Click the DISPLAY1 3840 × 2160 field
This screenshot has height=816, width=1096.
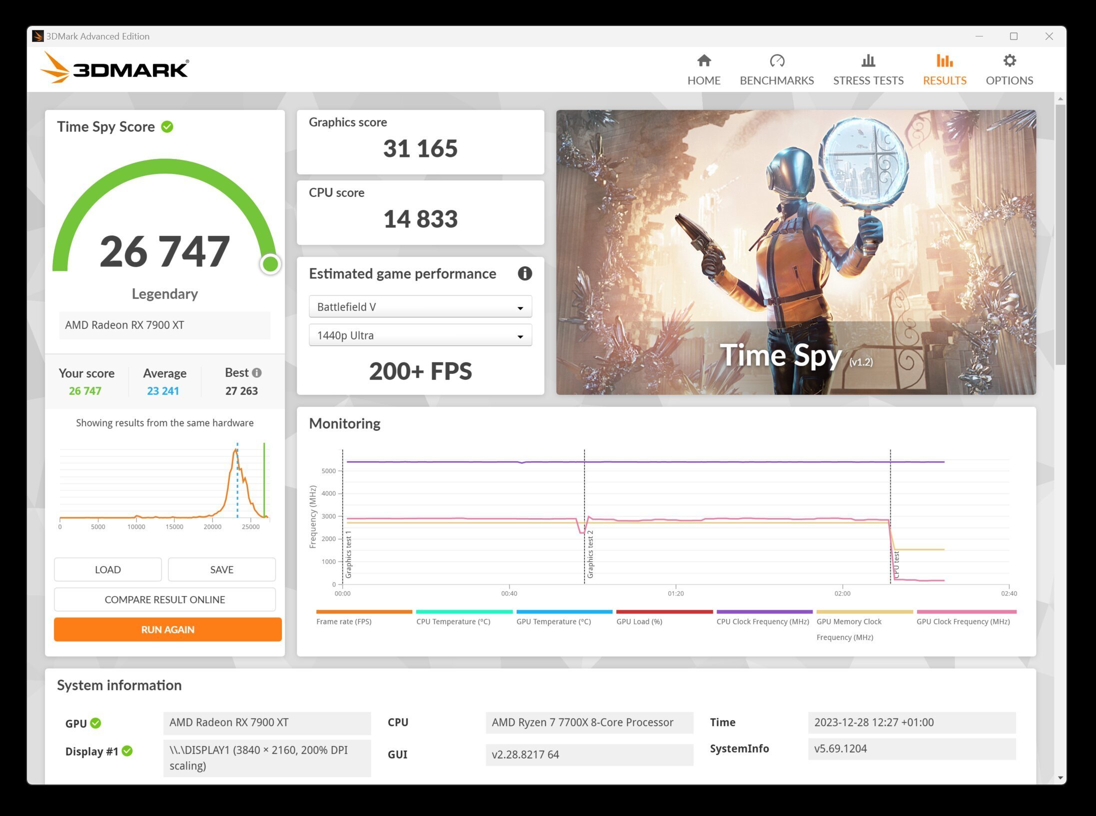coord(267,758)
